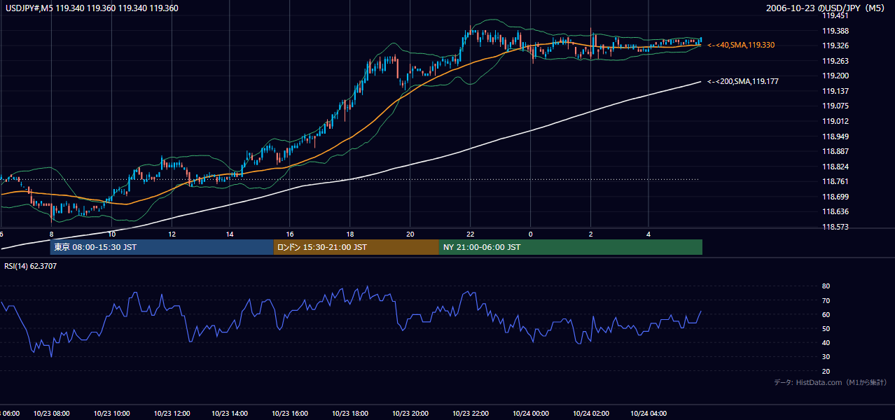
Task: Click the 10/23 16:00 time axis label
Action: point(291,414)
